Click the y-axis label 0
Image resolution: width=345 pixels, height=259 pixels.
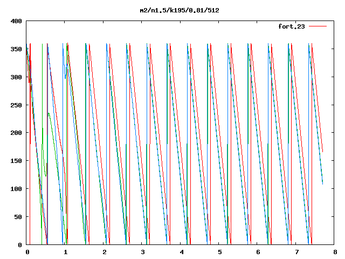pyautogui.click(x=20, y=245)
